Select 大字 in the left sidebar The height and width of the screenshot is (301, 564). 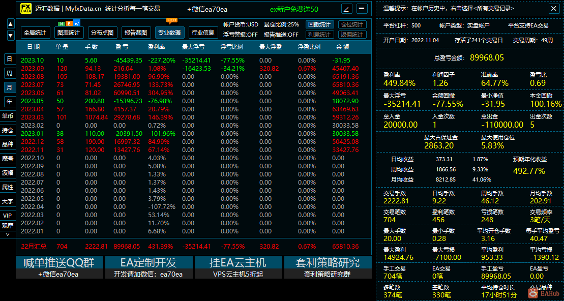[8, 201]
